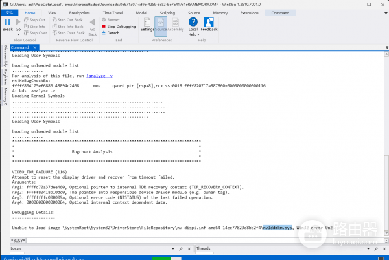This screenshot has width=389, height=260.
Task: Click Step Over in Flow Control
Action: [x=36, y=32]
